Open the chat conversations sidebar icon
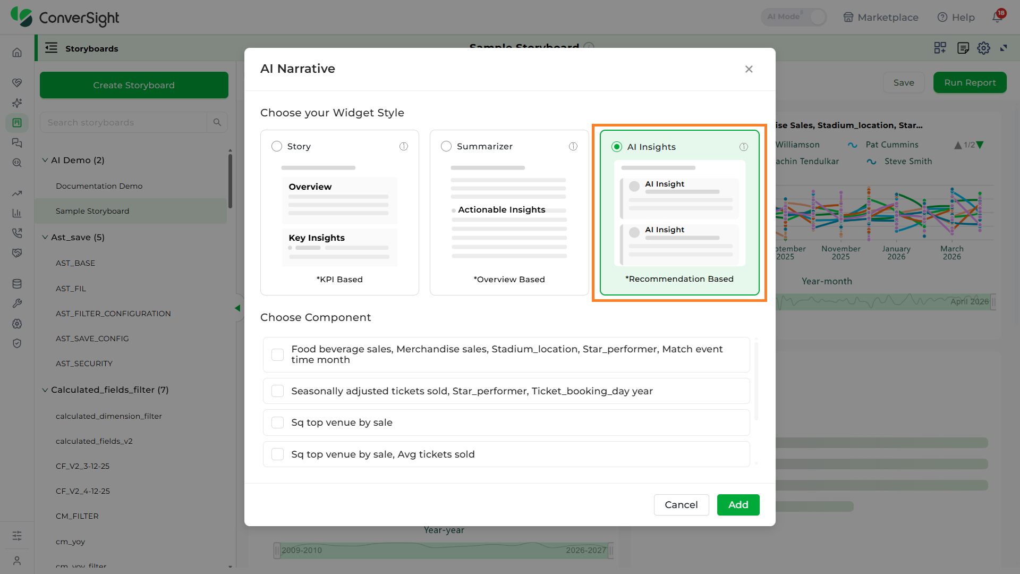 pos(17,143)
